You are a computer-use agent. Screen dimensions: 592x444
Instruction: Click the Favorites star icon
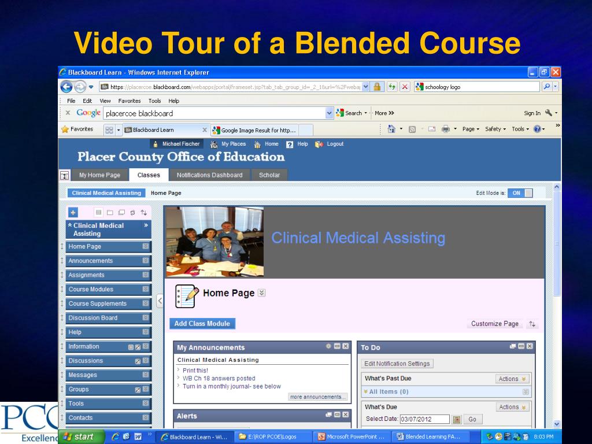click(65, 129)
